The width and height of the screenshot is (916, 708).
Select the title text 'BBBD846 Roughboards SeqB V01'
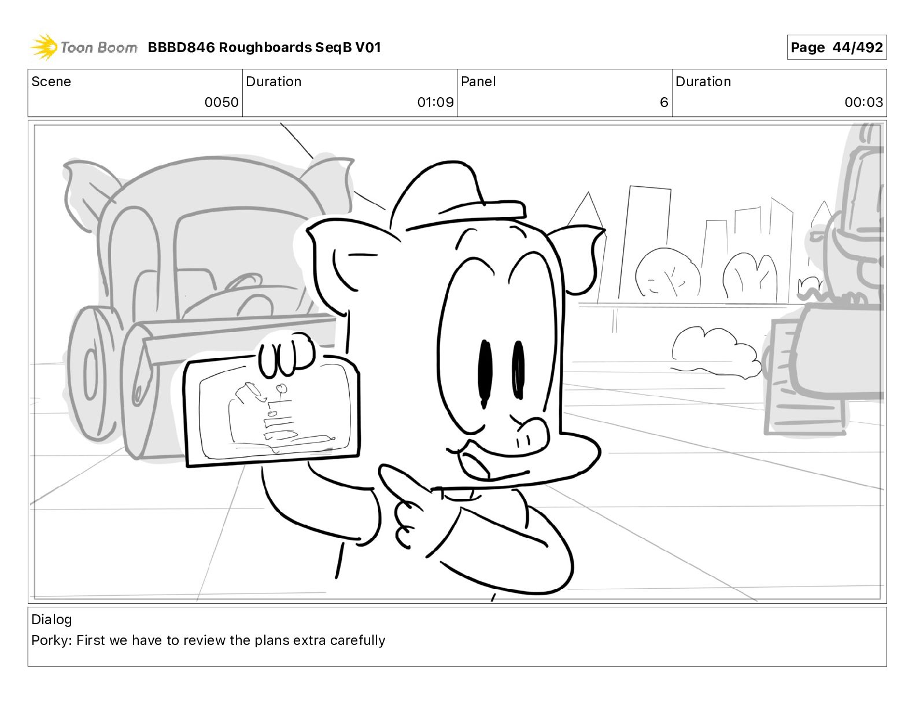[x=264, y=47]
